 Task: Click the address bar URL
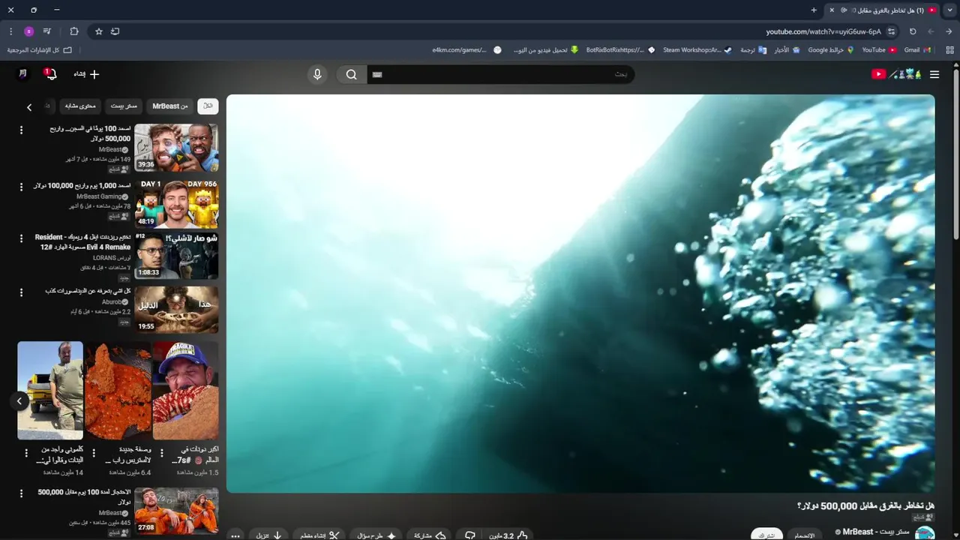click(x=823, y=31)
